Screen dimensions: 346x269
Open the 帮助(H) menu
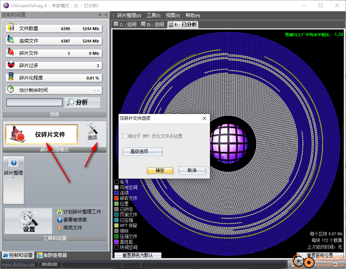tap(193, 15)
